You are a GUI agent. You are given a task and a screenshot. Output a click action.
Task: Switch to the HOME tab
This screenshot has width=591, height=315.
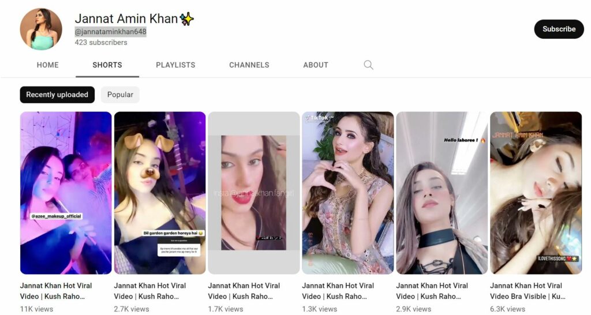47,65
